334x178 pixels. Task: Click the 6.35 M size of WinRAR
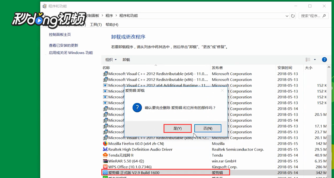(x=320, y=161)
